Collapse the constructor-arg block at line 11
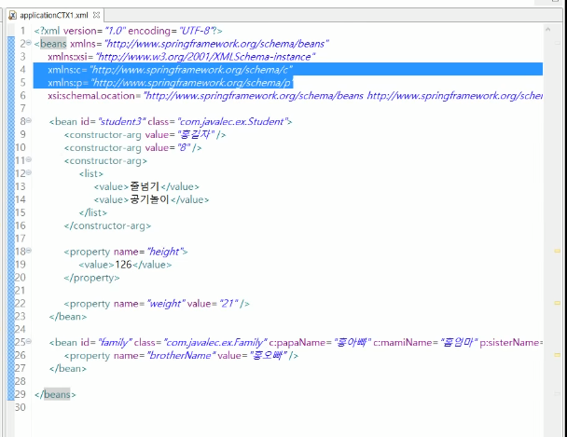 pyautogui.click(x=29, y=159)
